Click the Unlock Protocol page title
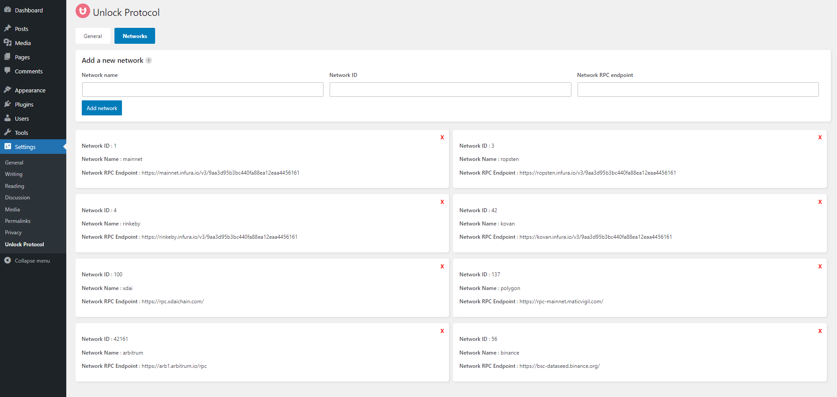This screenshot has width=837, height=397. (126, 12)
